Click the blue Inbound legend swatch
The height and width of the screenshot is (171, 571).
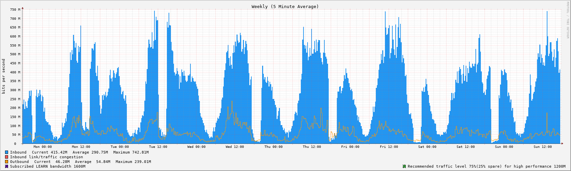tap(6, 152)
